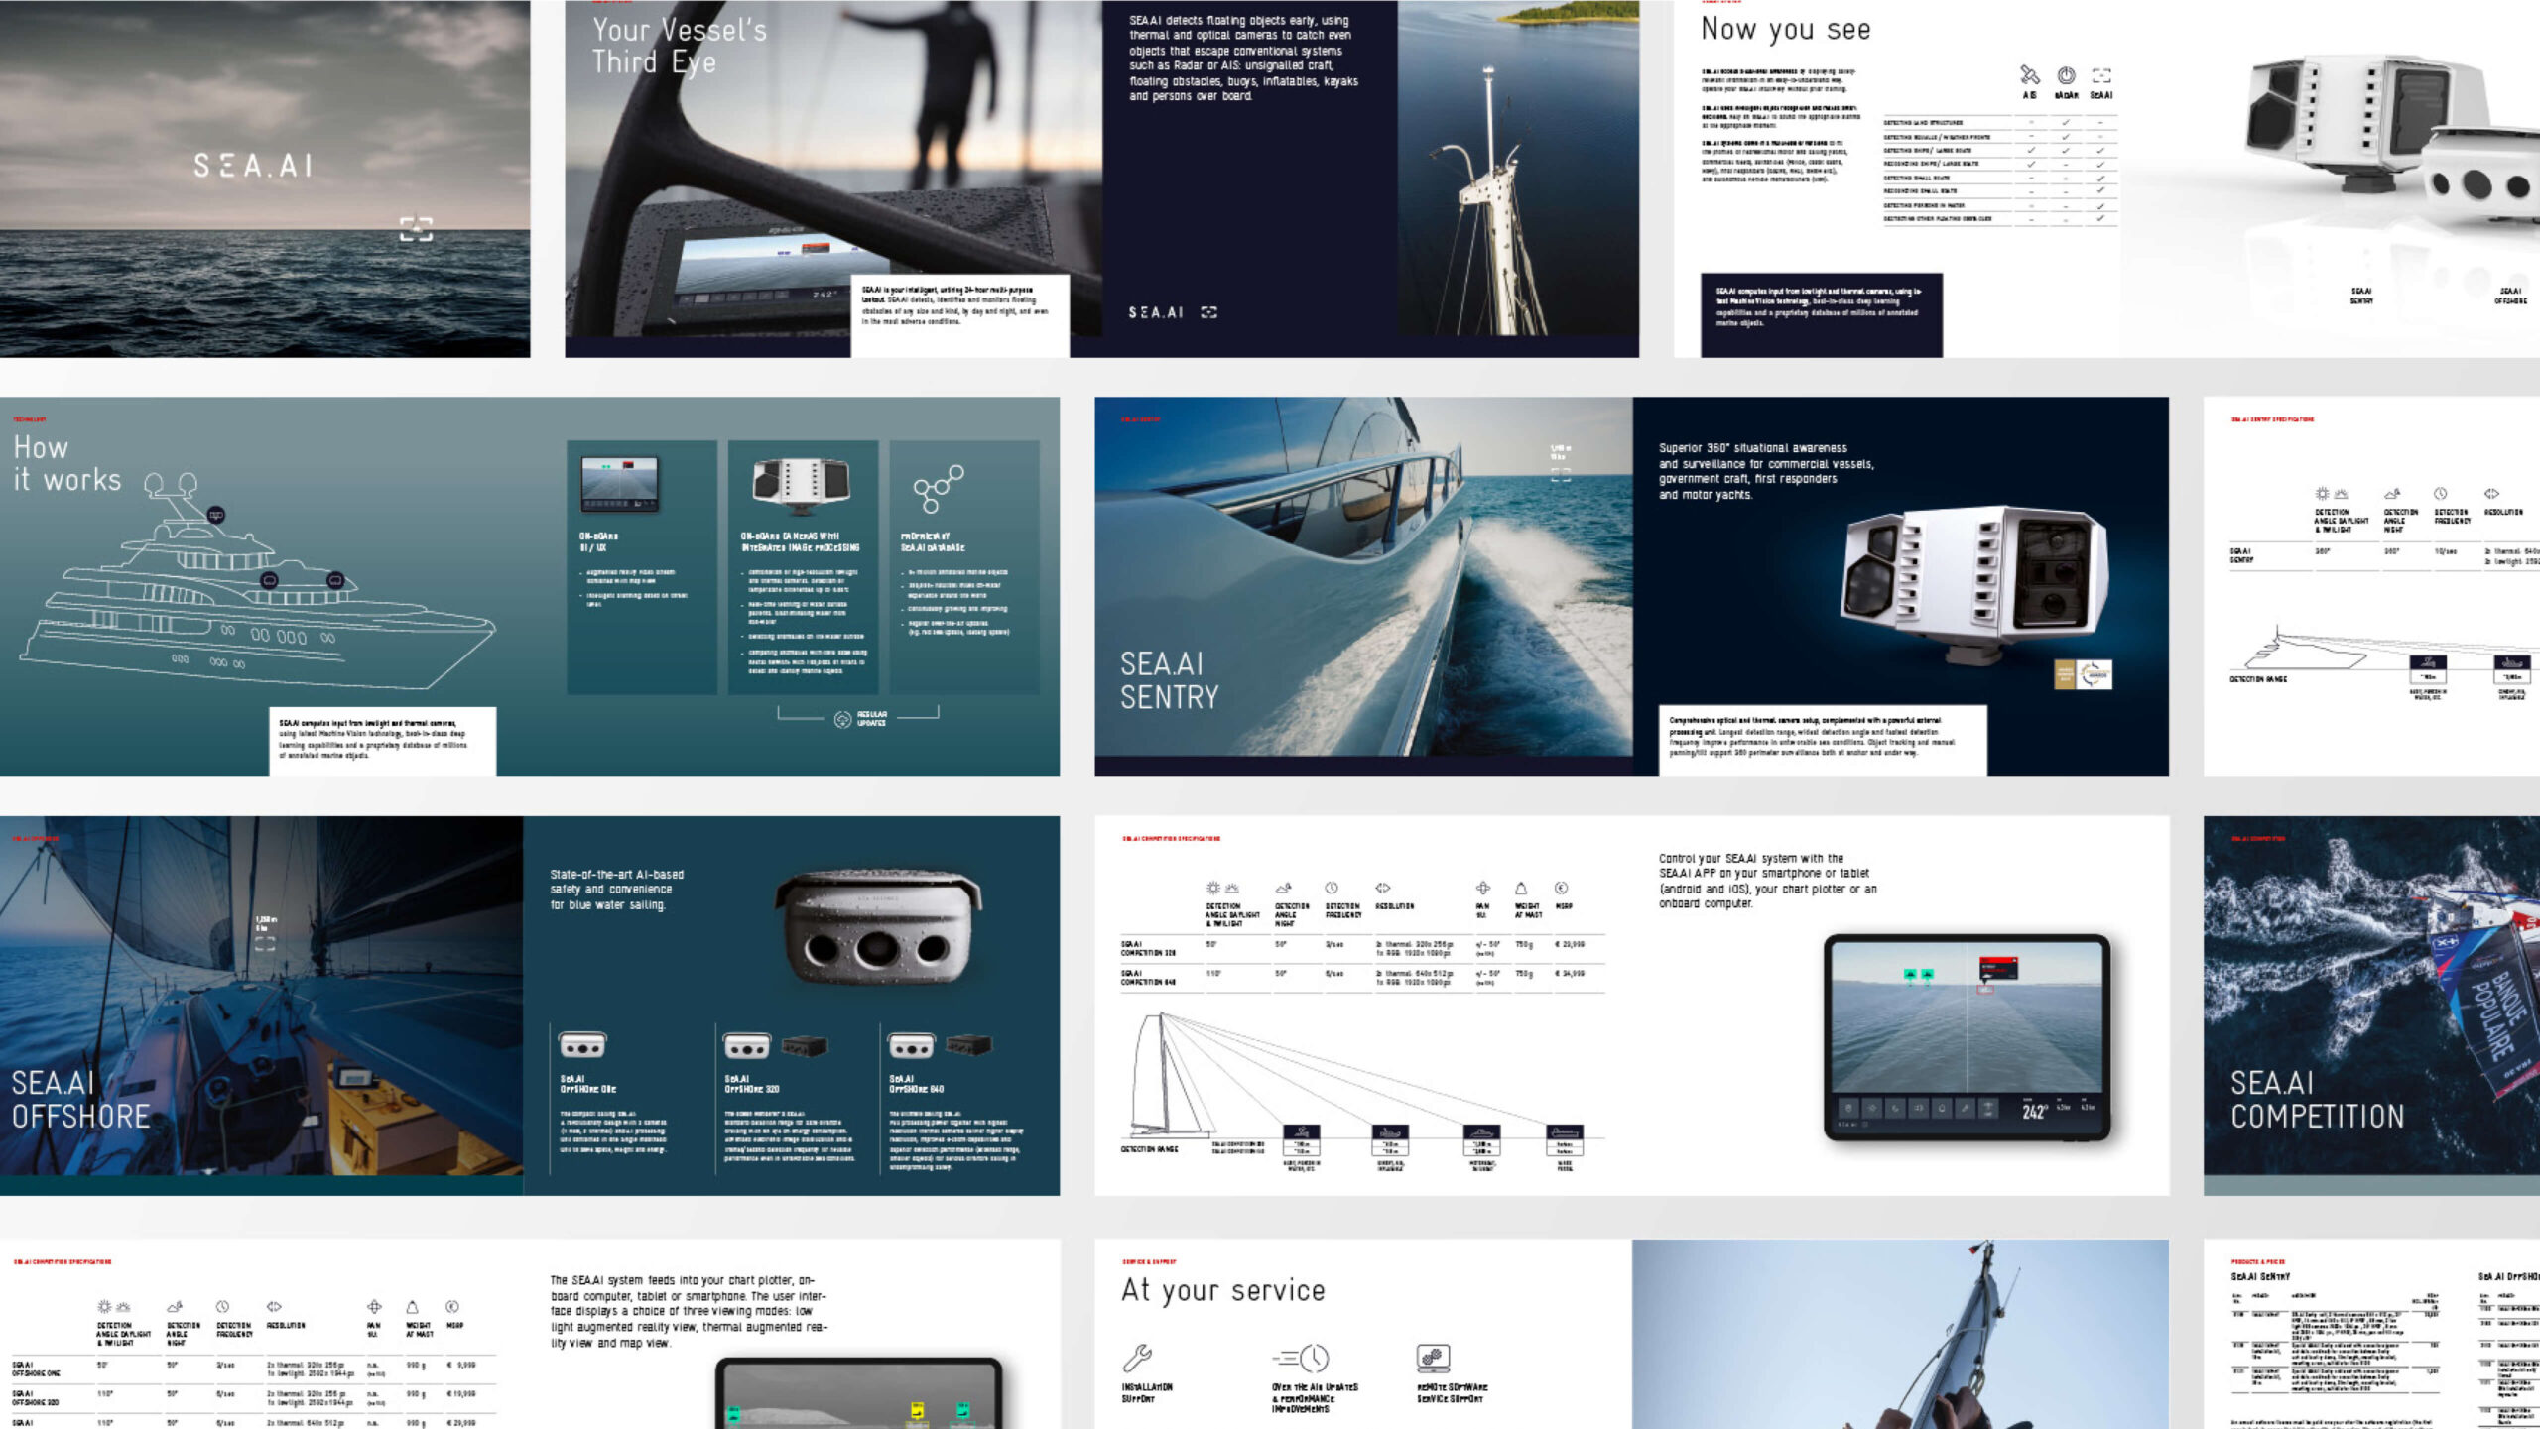Click the 'Your Vessel's Third Eye' heading
Image resolution: width=2540 pixels, height=1429 pixels.
tap(680, 46)
